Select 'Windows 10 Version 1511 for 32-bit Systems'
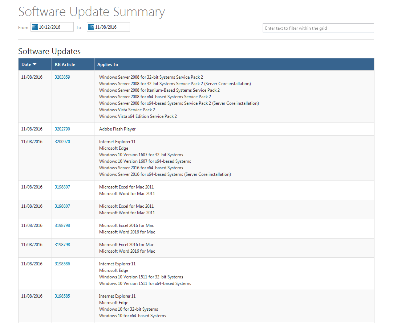393x323 pixels. pos(141,277)
